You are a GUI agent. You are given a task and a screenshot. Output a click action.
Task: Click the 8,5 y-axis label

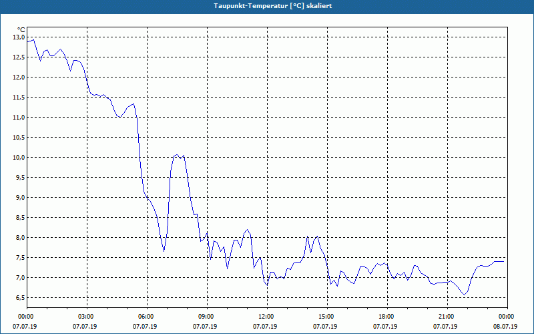coord(20,218)
